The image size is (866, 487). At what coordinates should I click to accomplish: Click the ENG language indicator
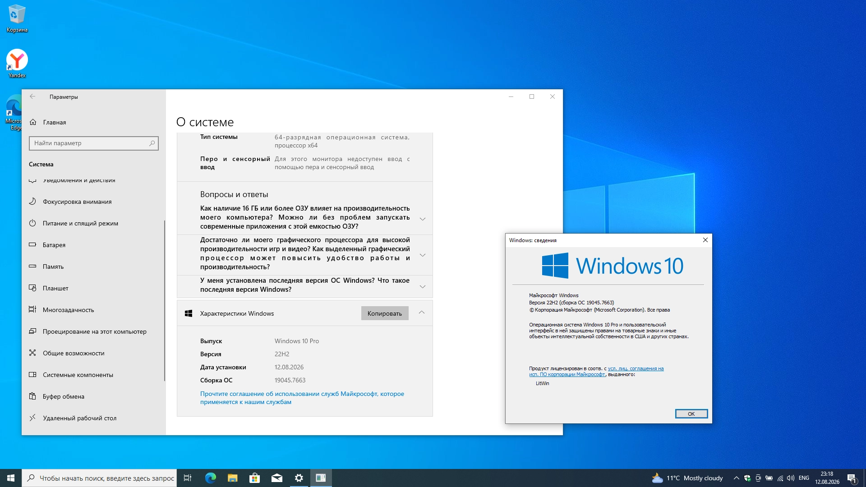[x=804, y=478]
